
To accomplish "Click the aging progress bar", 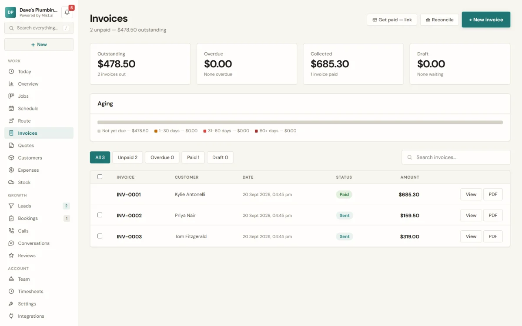I will pyautogui.click(x=300, y=123).
